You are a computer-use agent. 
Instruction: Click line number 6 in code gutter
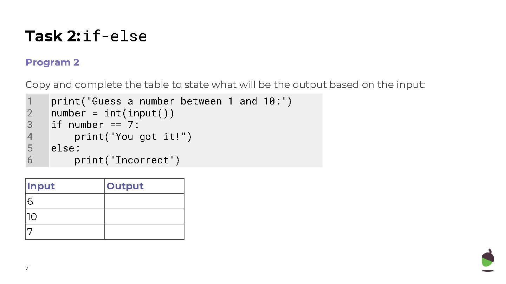tap(30, 160)
